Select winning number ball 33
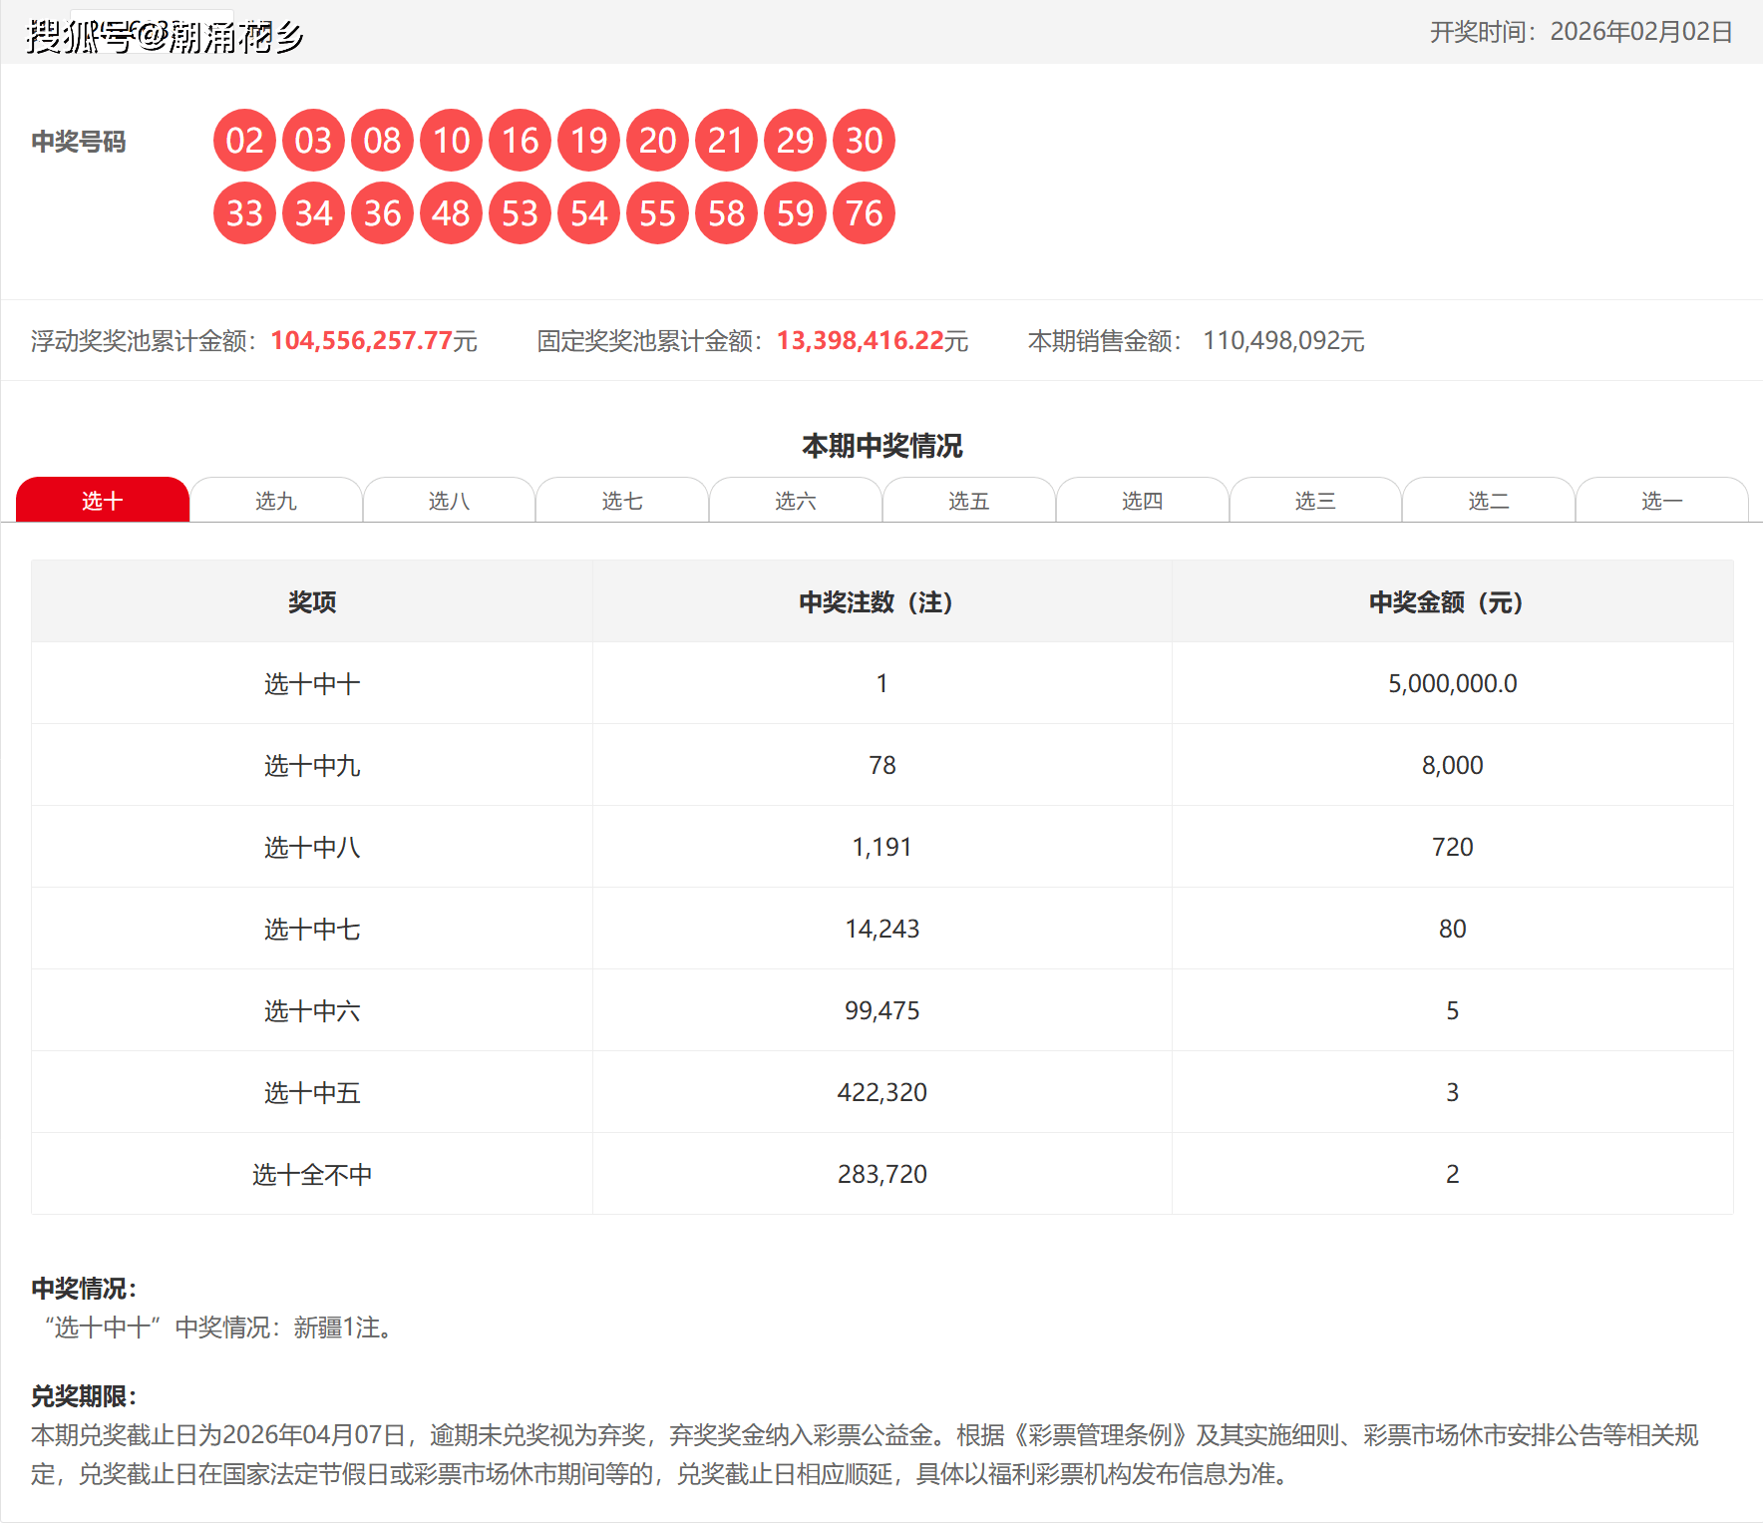The width and height of the screenshot is (1763, 1523). (x=244, y=213)
